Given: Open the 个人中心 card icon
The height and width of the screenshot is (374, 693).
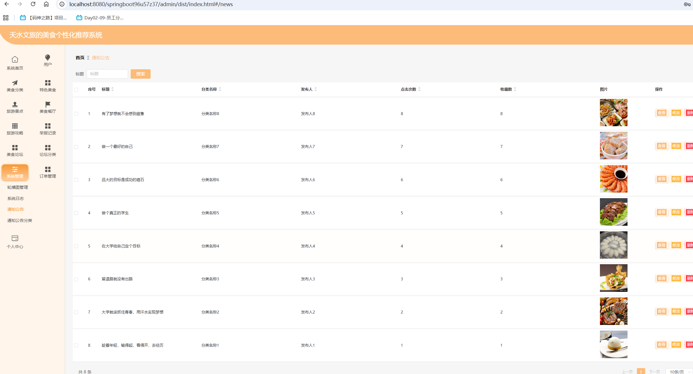Looking at the screenshot, I should pyautogui.click(x=15, y=238).
